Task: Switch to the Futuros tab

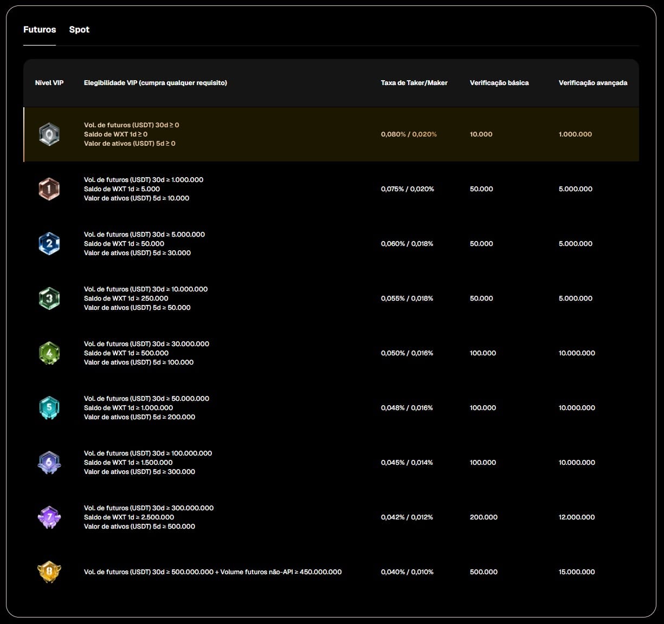Action: click(40, 29)
